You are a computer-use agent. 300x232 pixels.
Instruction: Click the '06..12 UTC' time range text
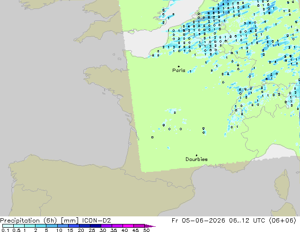247,220
